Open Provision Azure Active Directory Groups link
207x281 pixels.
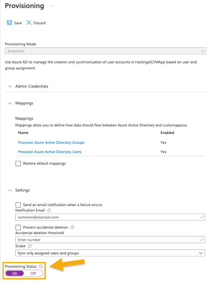pos(51,143)
